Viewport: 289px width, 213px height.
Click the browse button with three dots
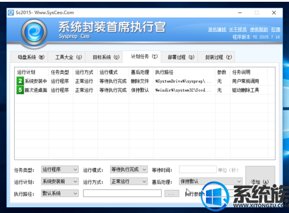coord(172,193)
